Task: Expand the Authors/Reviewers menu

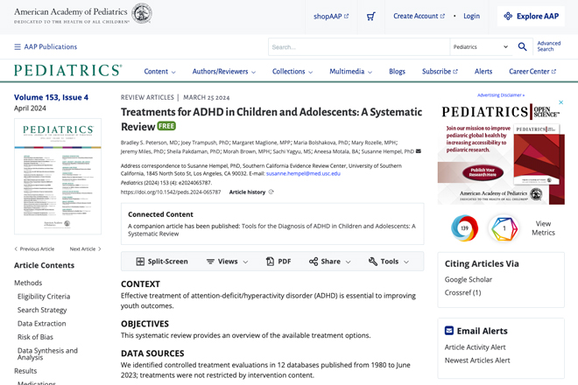Action: (x=223, y=72)
